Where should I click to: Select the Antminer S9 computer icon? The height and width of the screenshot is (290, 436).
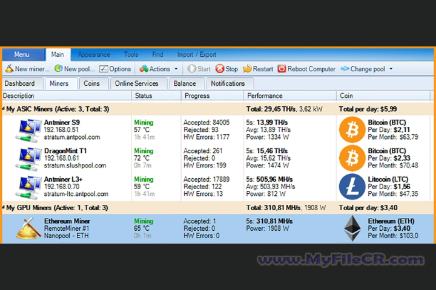[x=28, y=130]
